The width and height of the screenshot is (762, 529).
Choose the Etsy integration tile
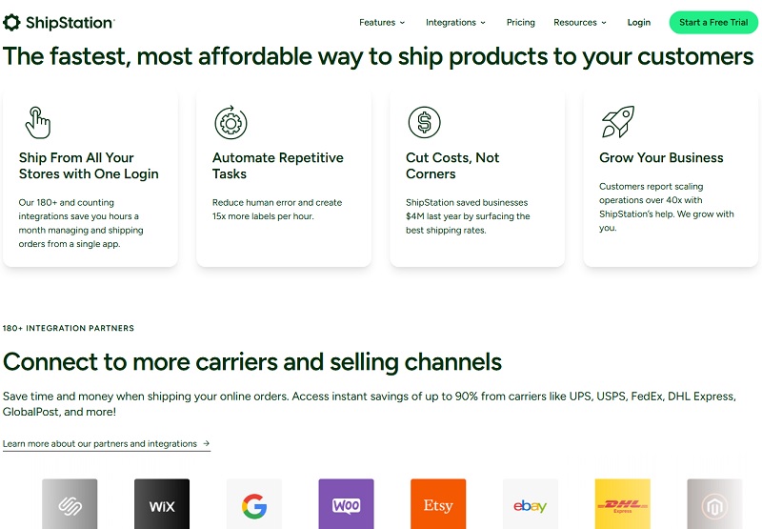point(438,504)
